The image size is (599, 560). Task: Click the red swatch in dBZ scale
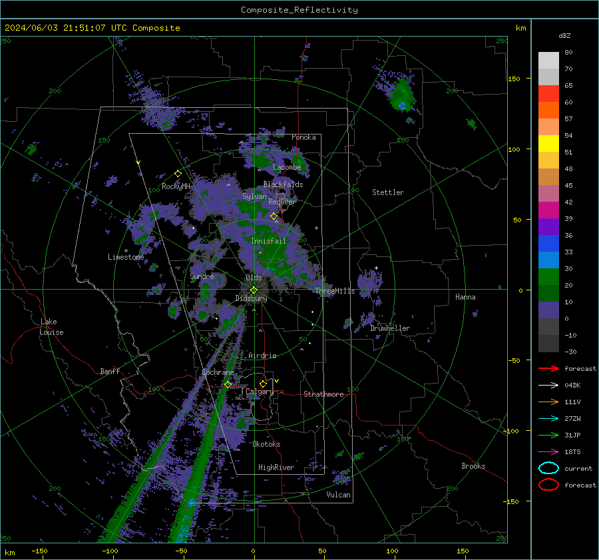click(x=548, y=94)
